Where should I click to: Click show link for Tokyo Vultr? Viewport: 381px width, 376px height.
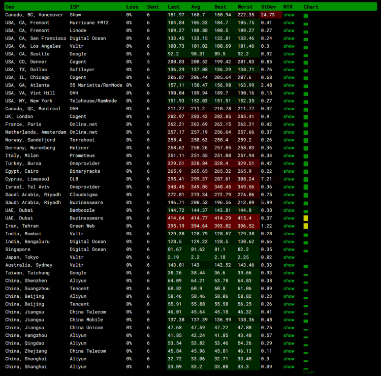click(x=289, y=257)
